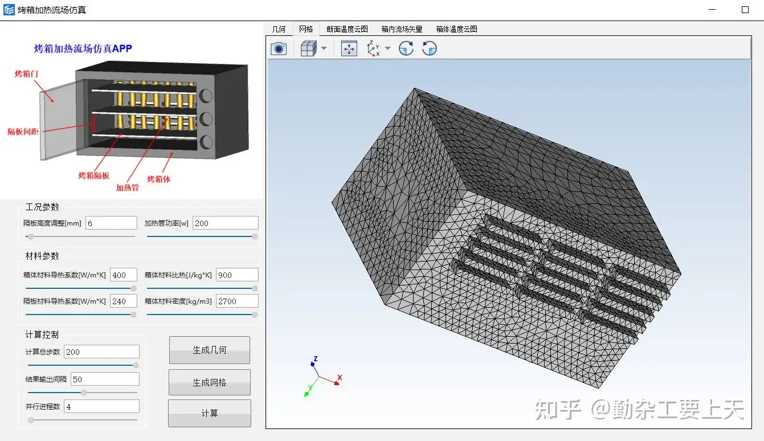The width and height of the screenshot is (764, 441).
Task: Click the 计算控制 group label
Action: coord(42,334)
